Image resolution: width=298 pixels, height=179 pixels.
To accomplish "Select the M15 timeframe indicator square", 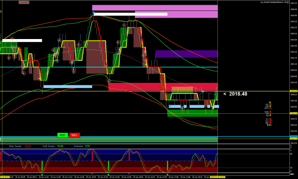I will (x=270, y=108).
